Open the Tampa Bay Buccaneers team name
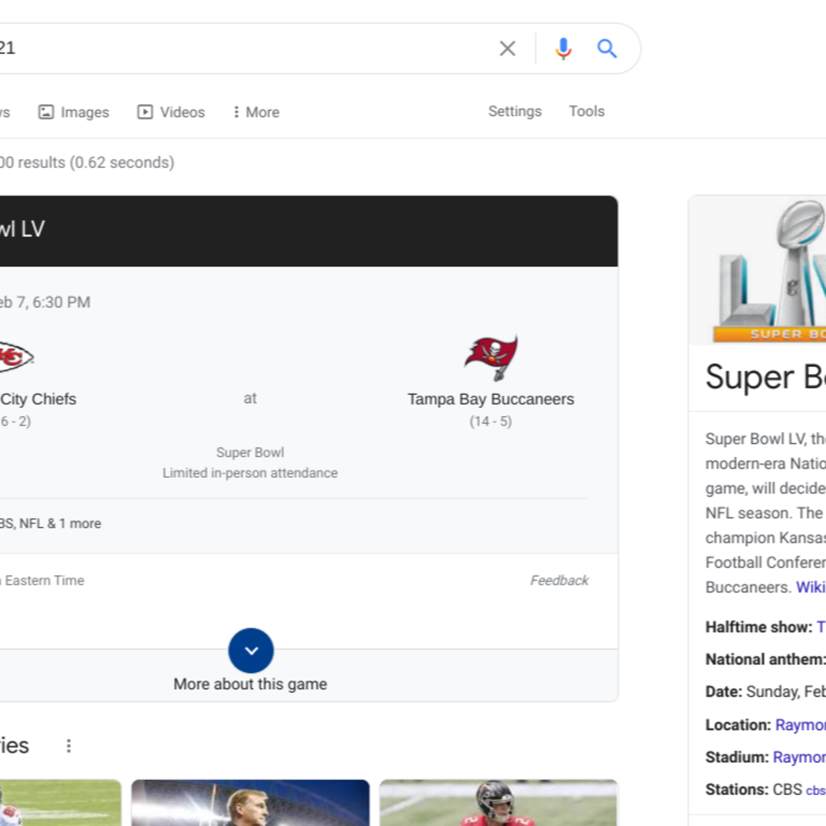This screenshot has width=826, height=826. (x=491, y=399)
